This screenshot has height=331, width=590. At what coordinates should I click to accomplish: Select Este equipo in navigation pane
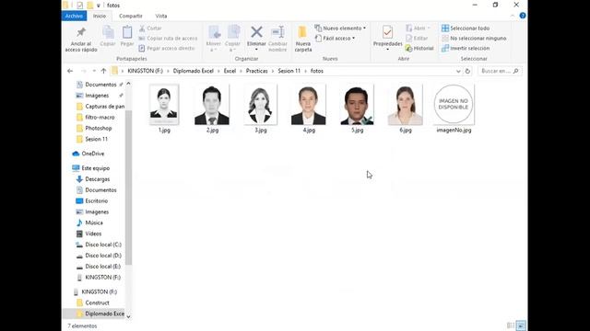pos(90,168)
